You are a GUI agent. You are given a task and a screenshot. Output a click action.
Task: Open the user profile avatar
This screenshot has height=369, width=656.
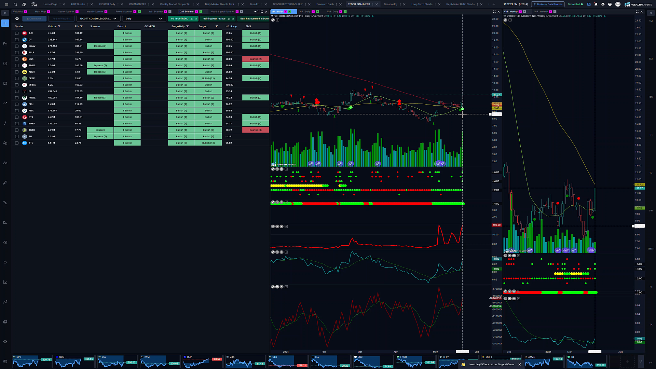618,4
